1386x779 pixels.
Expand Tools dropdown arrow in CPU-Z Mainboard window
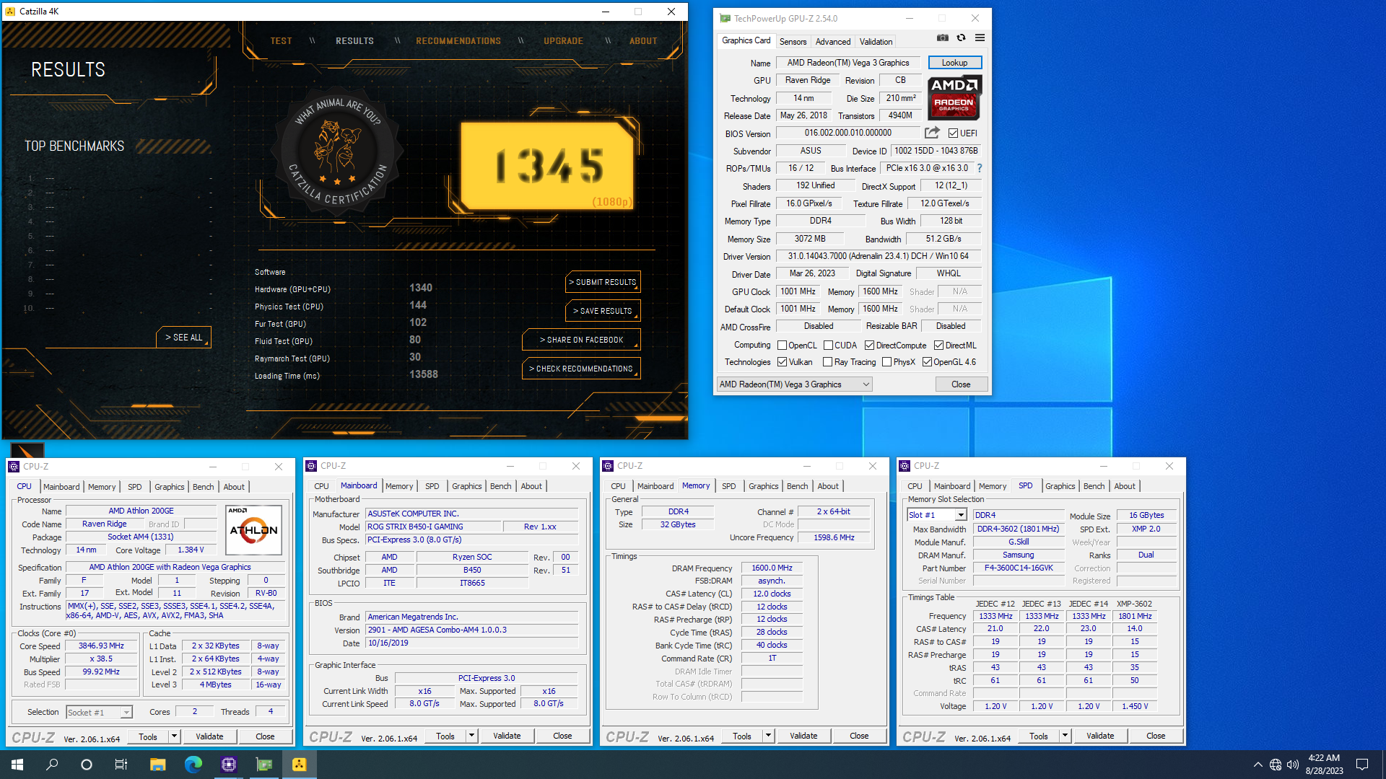tap(471, 736)
